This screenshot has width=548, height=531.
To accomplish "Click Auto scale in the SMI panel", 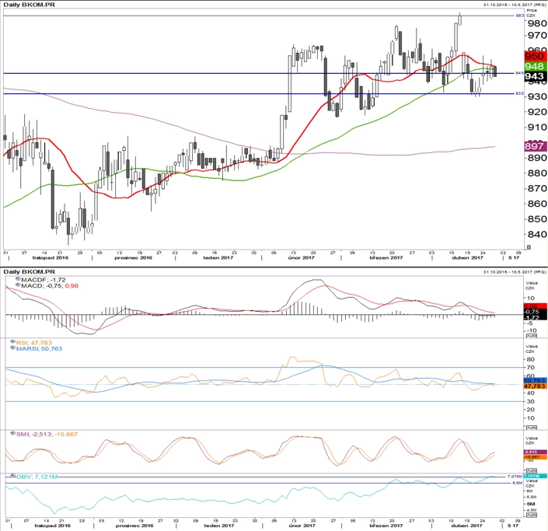I will [x=531, y=470].
